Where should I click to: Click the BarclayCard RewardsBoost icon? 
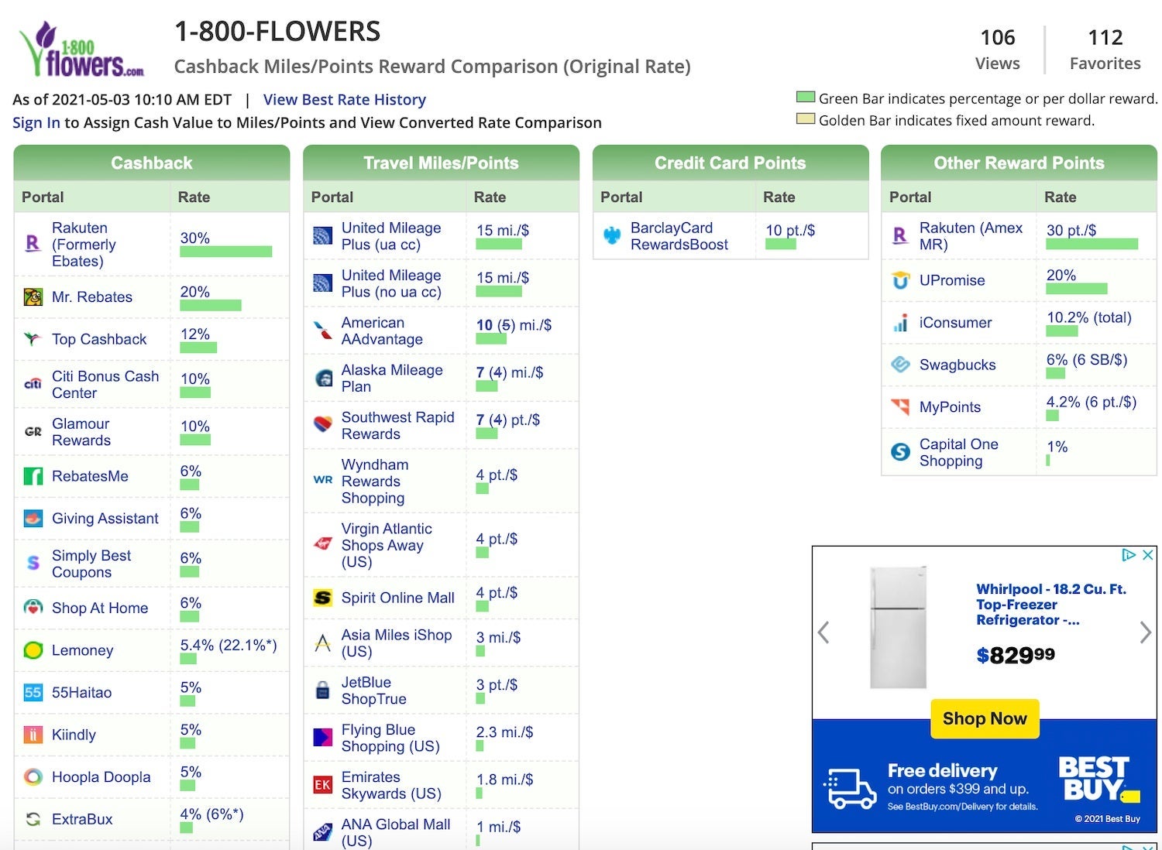[x=611, y=235]
